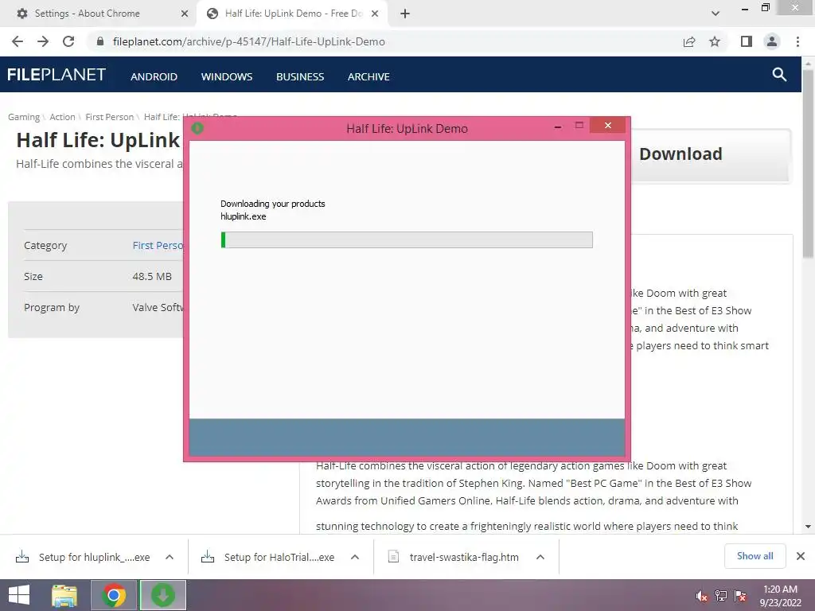Click the Download button on the page
Screen dimensions: 815x611
710,155
